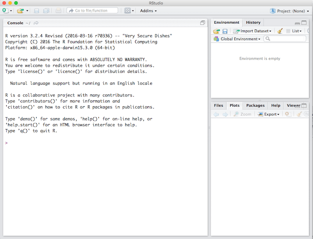Switch to the Viewer tab
This screenshot has height=239, width=313.
pos(293,105)
